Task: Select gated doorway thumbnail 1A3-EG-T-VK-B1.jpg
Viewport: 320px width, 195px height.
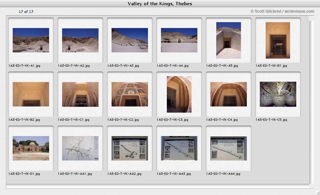Action: tap(278, 40)
